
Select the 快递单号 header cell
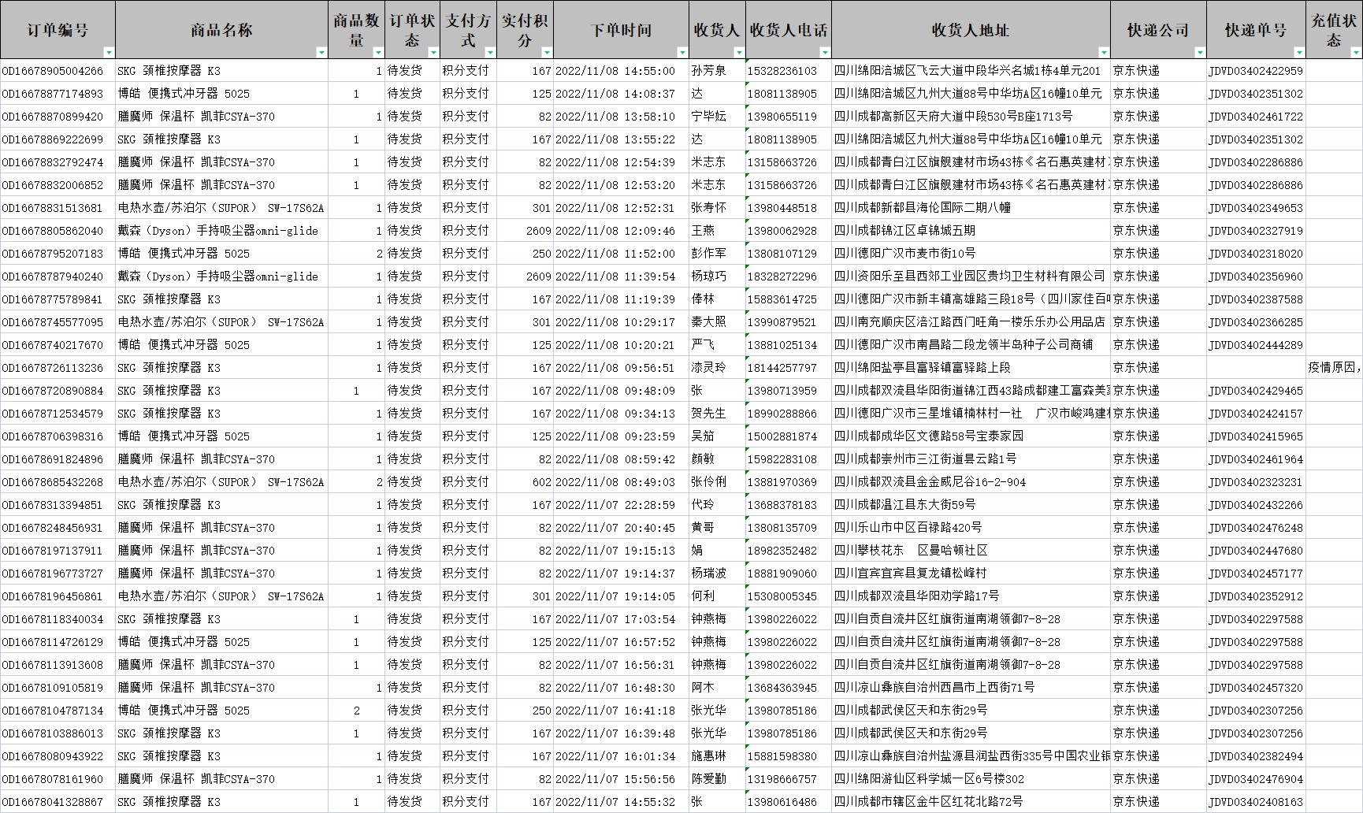(1256, 30)
